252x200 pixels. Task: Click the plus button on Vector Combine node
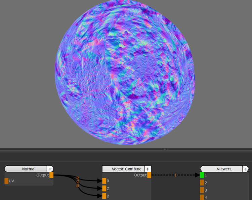148,169
